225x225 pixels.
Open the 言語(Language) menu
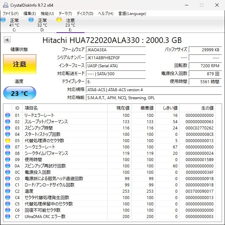tap(132, 14)
